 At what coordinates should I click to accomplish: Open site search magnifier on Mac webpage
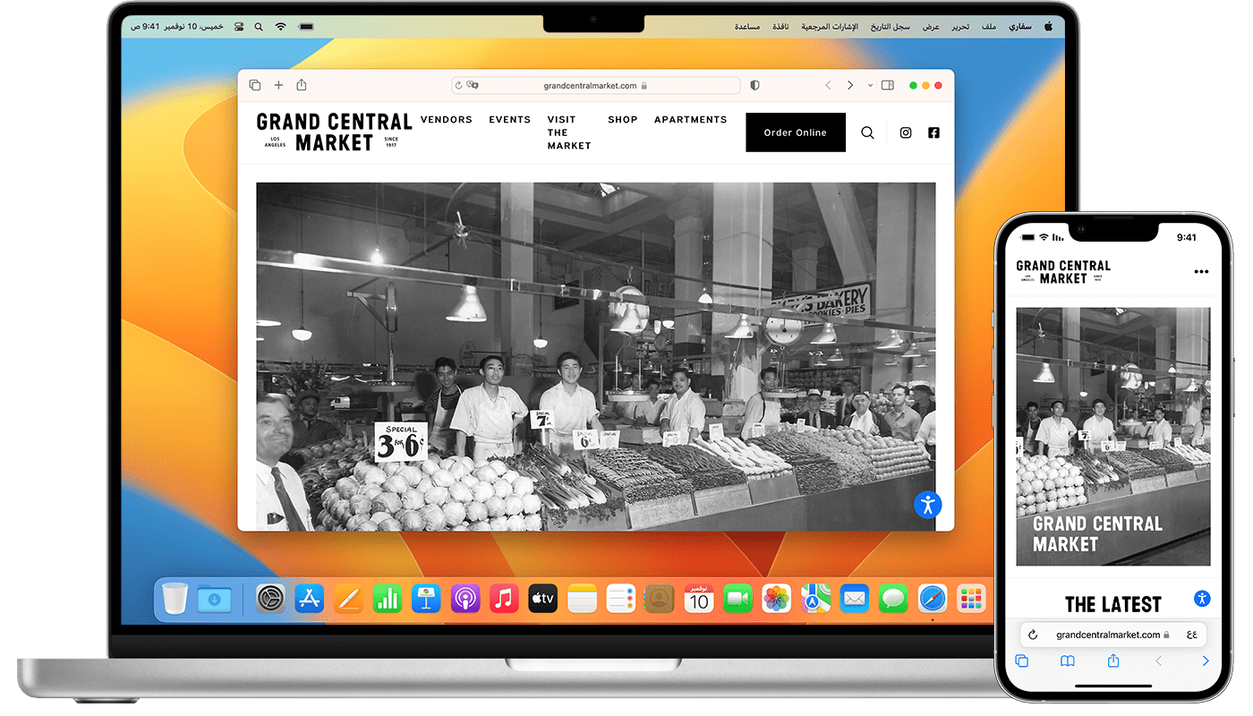pos(867,132)
